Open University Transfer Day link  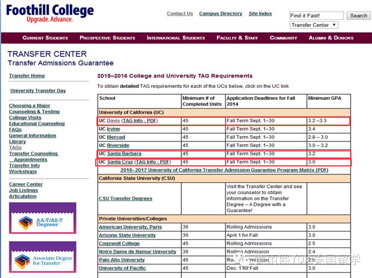tap(38, 90)
